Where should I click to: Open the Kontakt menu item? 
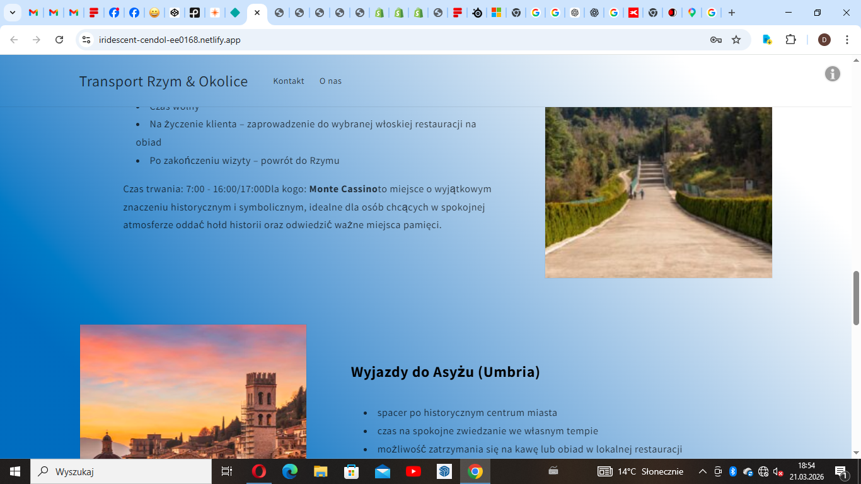pyautogui.click(x=289, y=81)
